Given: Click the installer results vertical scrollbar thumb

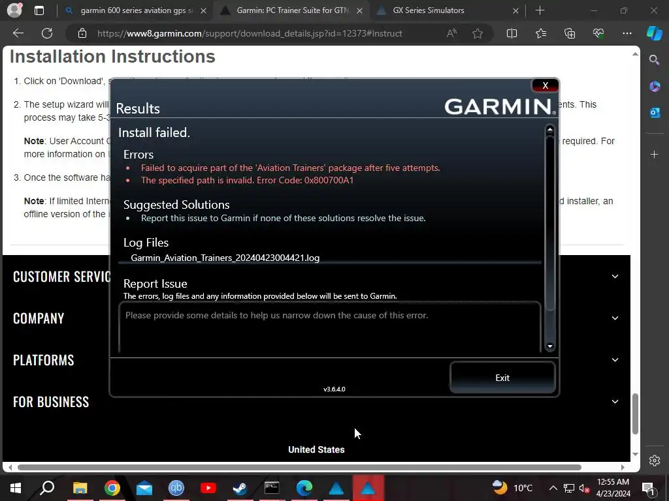Looking at the screenshot, I should tap(550, 223).
